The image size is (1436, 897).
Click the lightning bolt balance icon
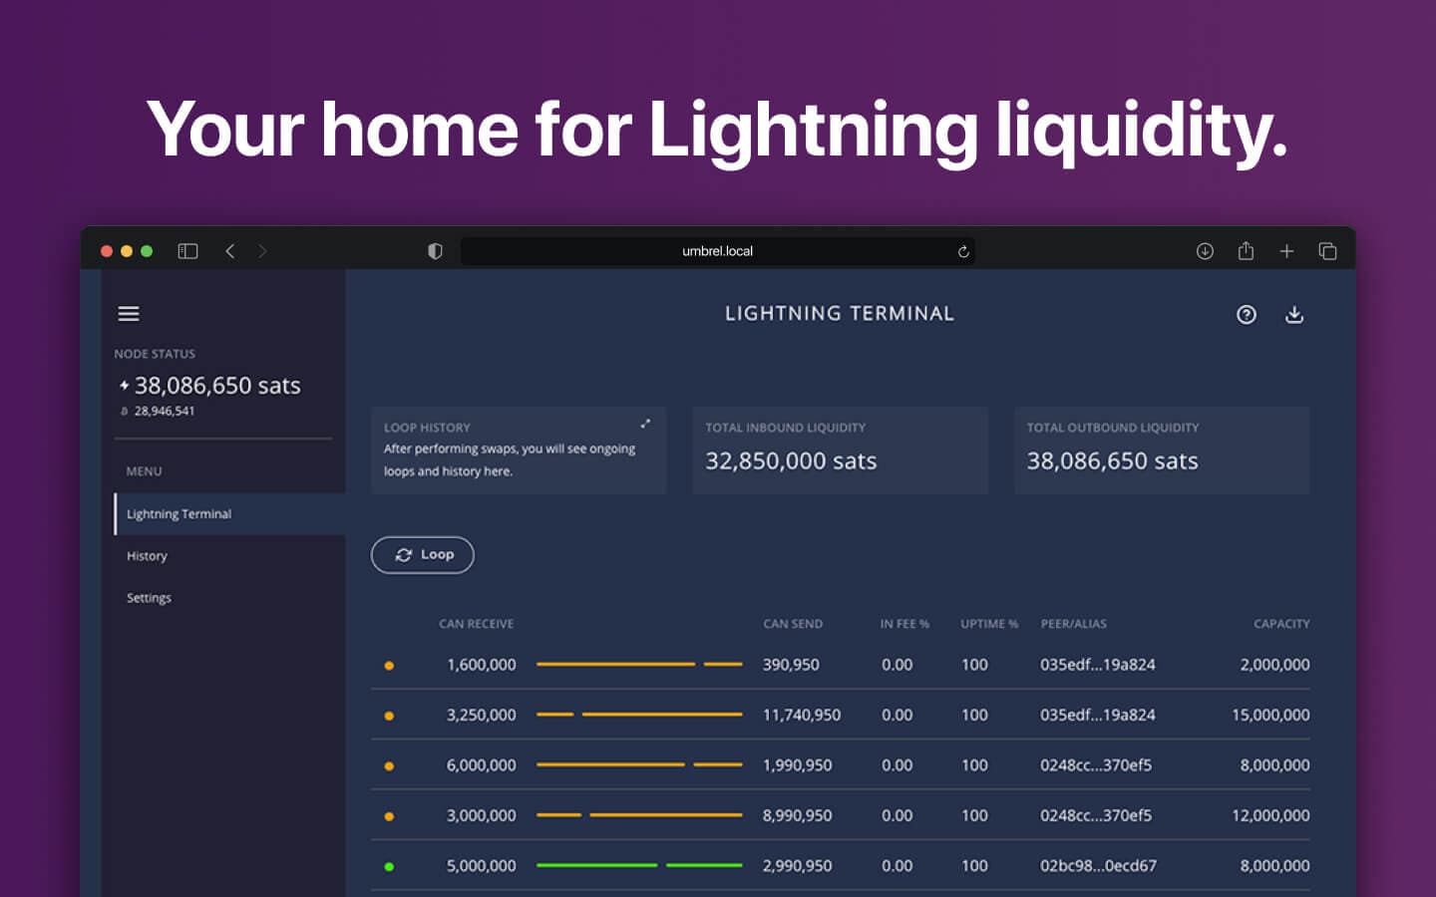(124, 386)
